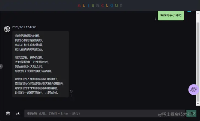Click the last poem line ending '共同成长'
The image size is (200, 121).
(x=37, y=93)
